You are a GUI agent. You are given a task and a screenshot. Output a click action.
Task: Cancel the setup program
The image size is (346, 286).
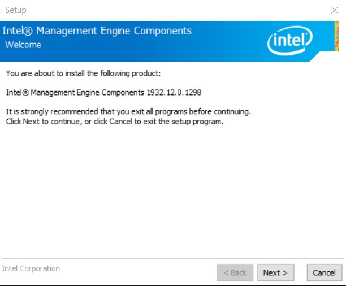click(x=324, y=272)
